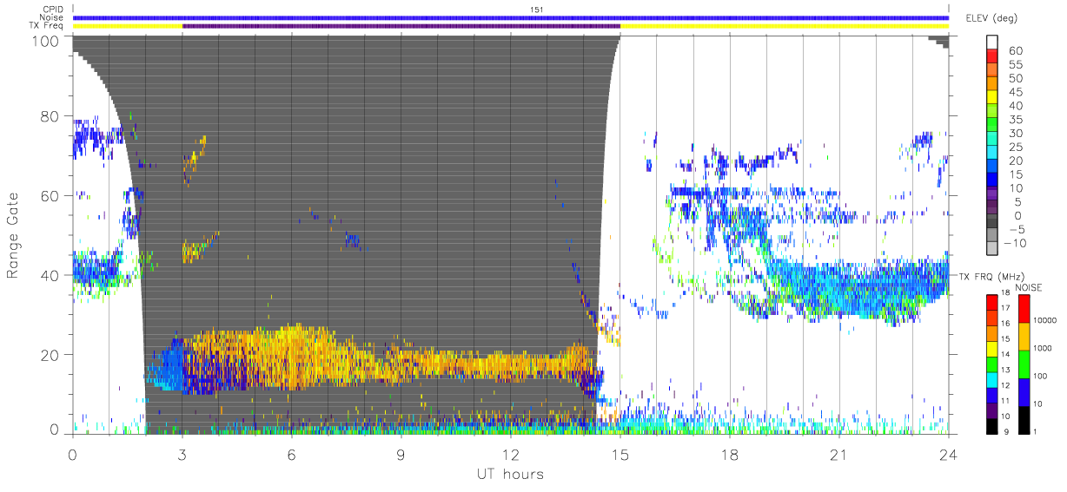Pick the dark gray -5 to 0 ELEV segment

pyautogui.click(x=992, y=223)
